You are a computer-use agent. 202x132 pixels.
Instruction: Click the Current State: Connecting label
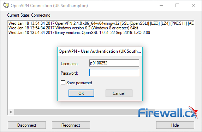(x=29, y=15)
